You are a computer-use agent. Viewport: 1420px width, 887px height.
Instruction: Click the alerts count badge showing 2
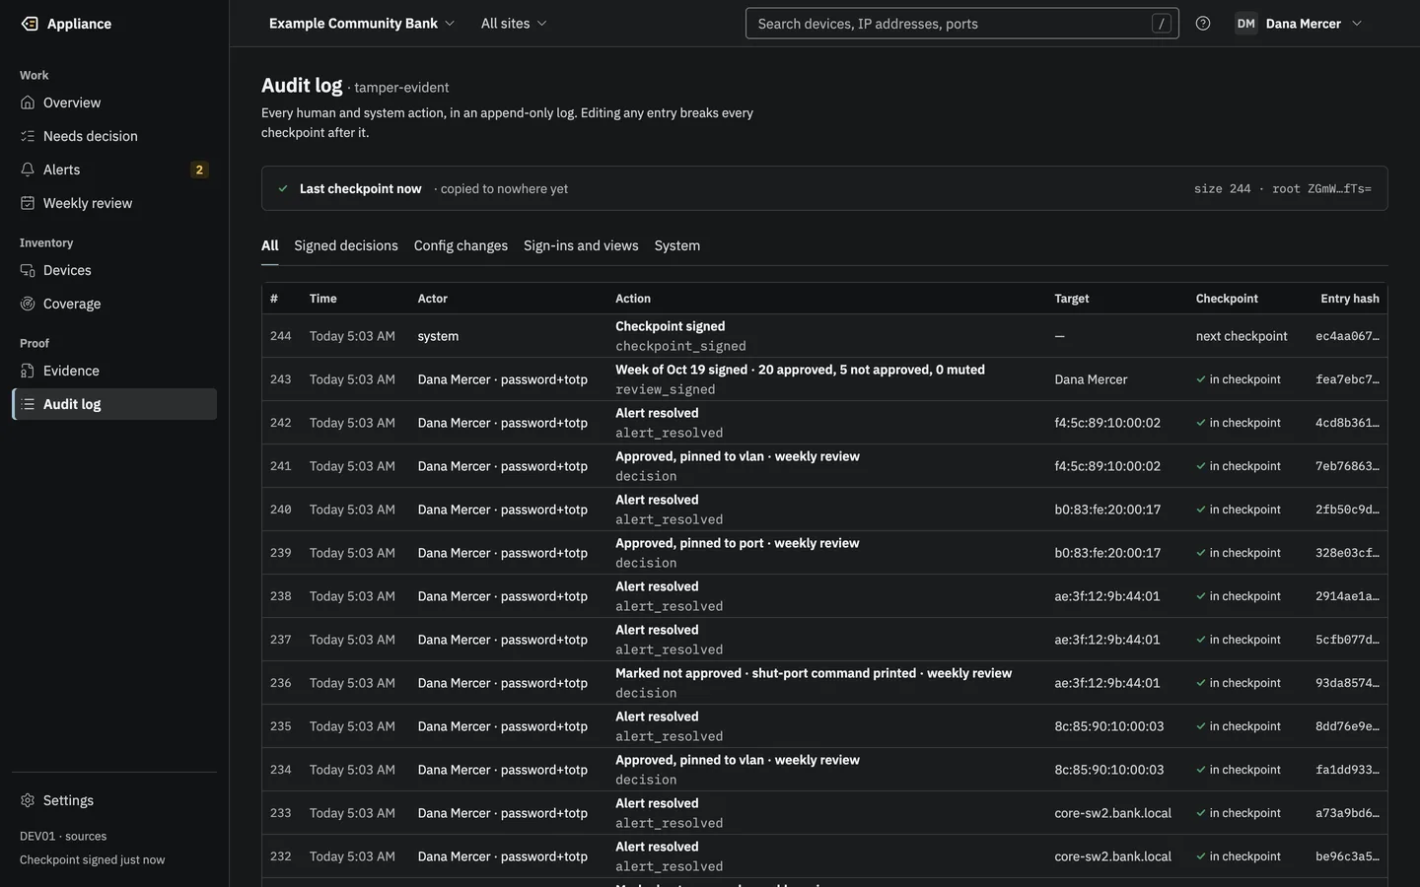(x=199, y=170)
